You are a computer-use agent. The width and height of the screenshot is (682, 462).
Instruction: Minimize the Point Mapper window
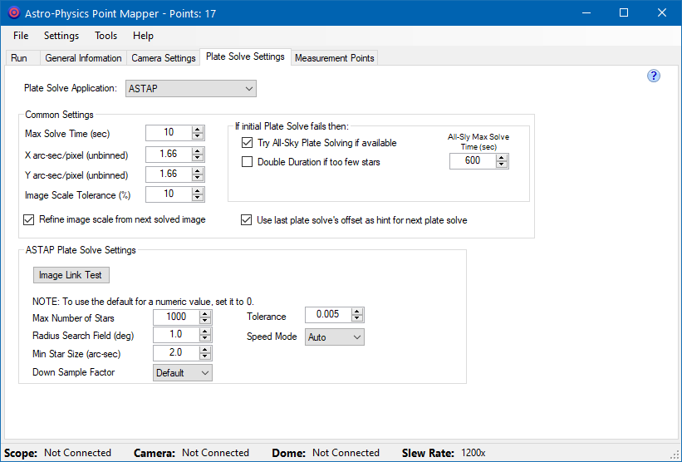[x=586, y=12]
